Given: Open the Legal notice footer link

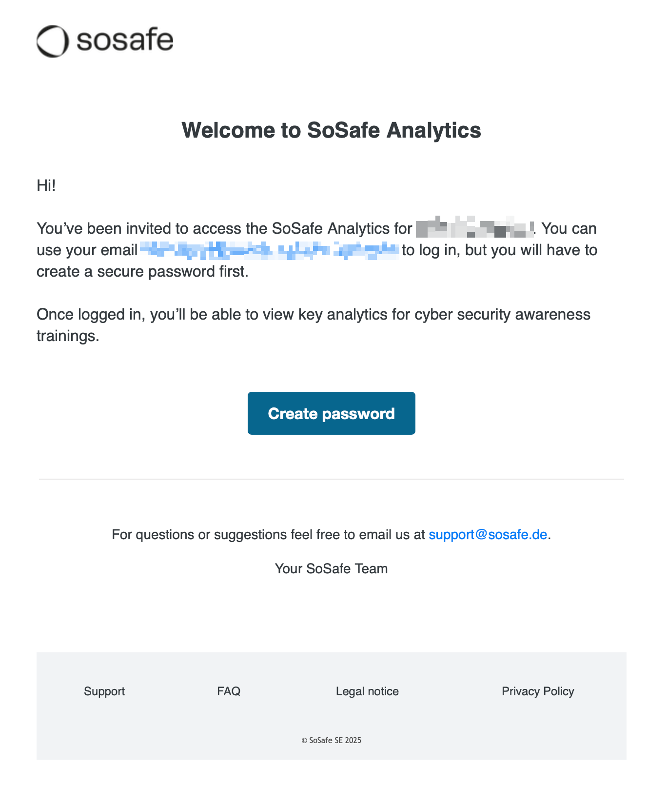Looking at the screenshot, I should point(367,691).
